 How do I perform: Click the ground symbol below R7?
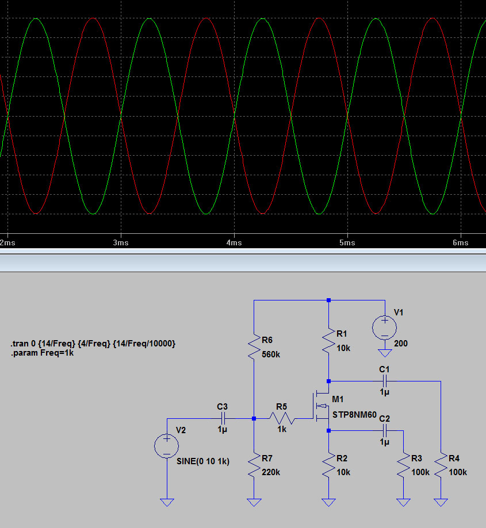click(254, 502)
